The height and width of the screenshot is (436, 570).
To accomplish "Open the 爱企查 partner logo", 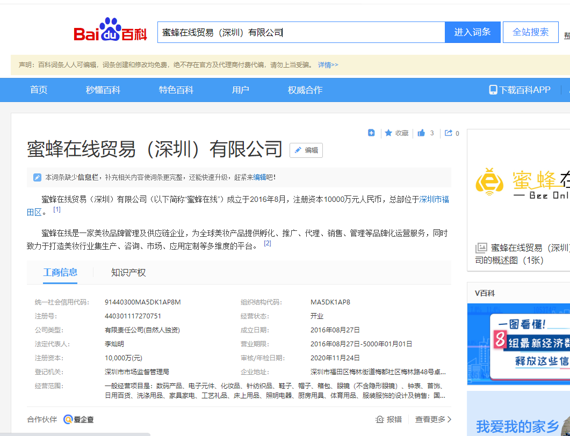I will pyautogui.click(x=78, y=419).
